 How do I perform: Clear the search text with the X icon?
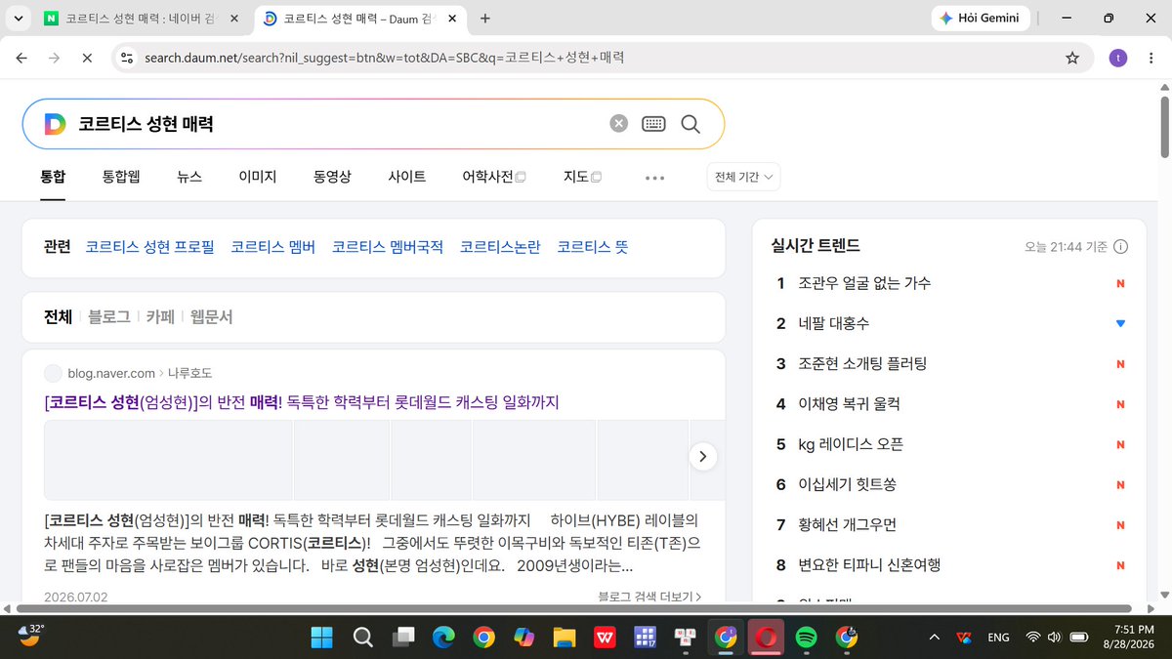tap(618, 123)
